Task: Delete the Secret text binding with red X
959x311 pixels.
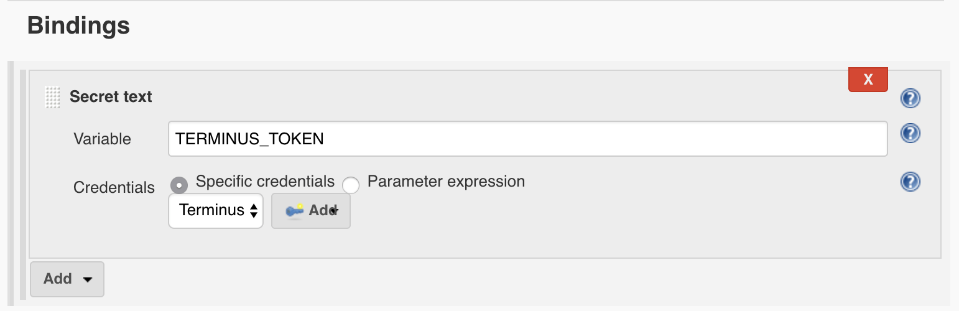Action: point(868,80)
